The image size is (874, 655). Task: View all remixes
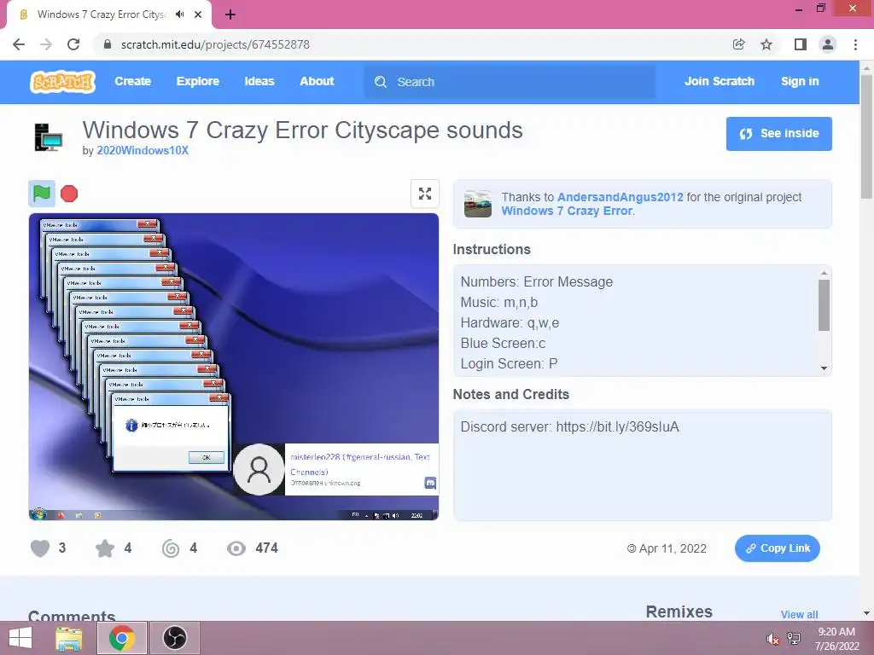(x=799, y=614)
